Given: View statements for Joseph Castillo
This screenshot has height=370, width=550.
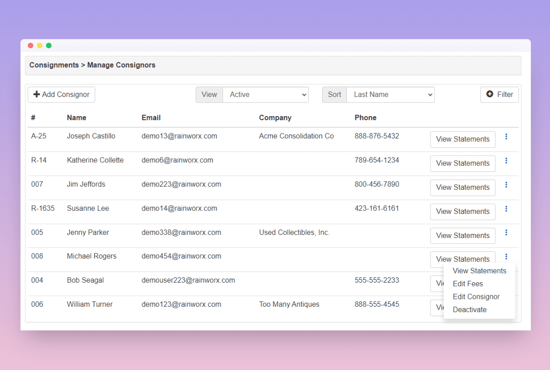Looking at the screenshot, I should click(x=463, y=139).
